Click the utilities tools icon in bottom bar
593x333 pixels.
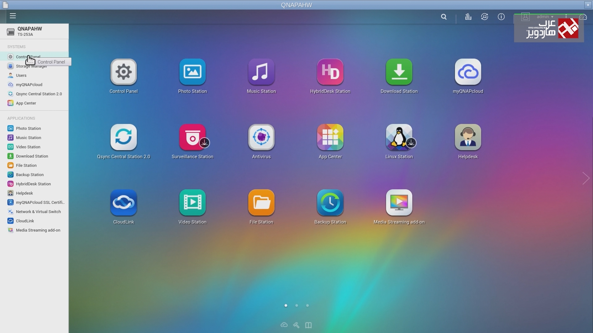click(x=296, y=325)
